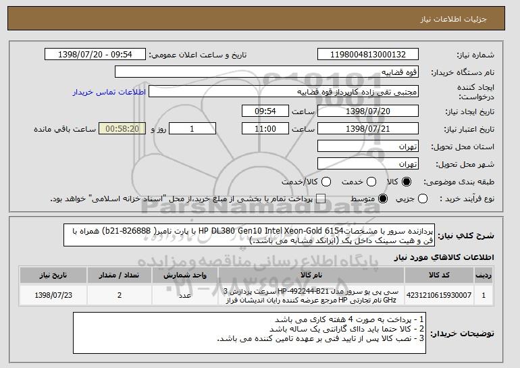Image resolution: width=520 pixels, height=368 pixels.
Task: Click the row number cell 1
Action: 484,295
